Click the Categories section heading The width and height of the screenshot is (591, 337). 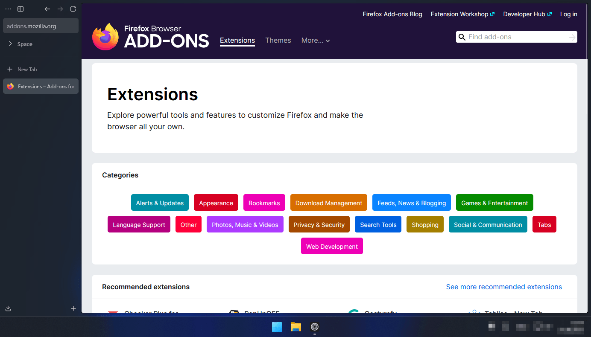(120, 175)
